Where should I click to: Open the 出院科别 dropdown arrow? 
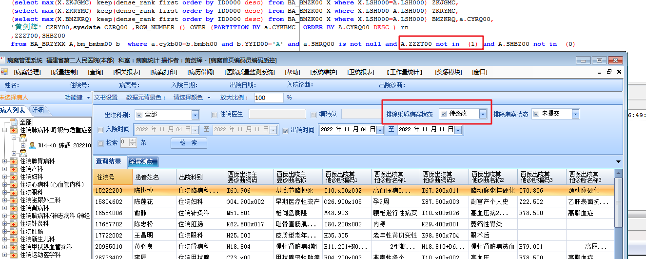pos(195,115)
